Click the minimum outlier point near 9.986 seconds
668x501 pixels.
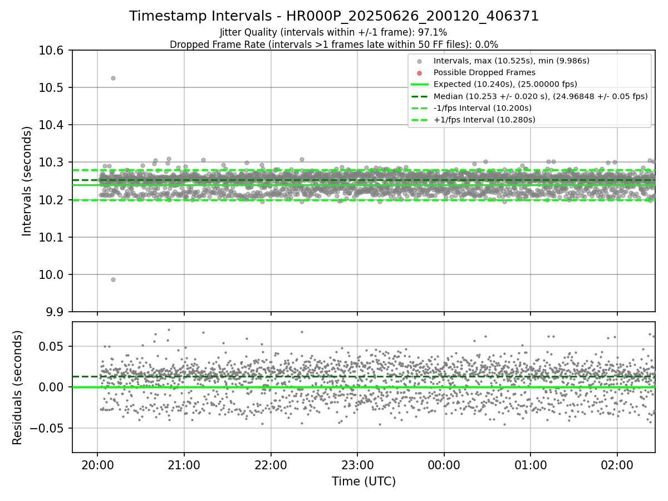[113, 279]
